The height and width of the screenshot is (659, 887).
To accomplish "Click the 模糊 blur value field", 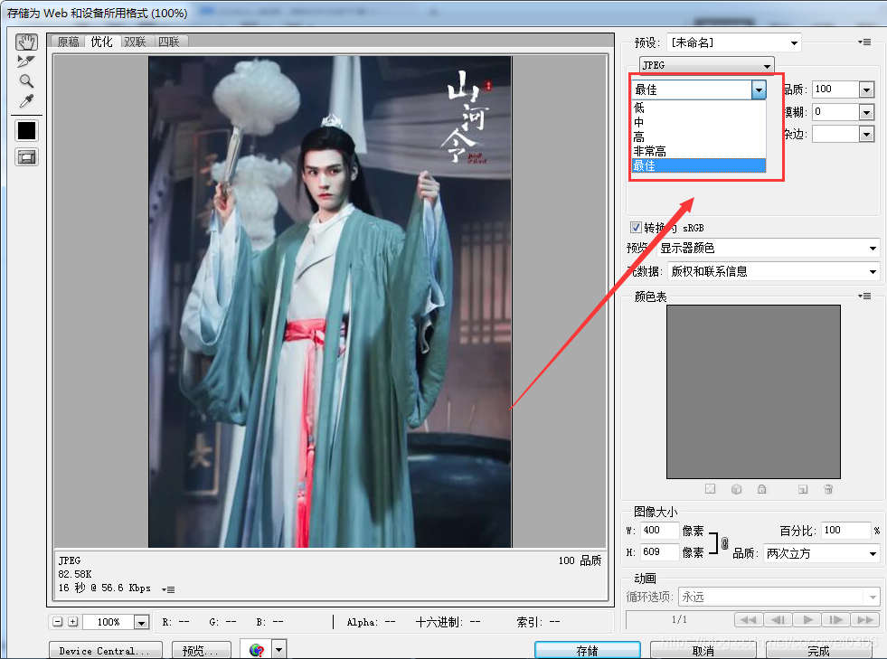I will pyautogui.click(x=835, y=111).
